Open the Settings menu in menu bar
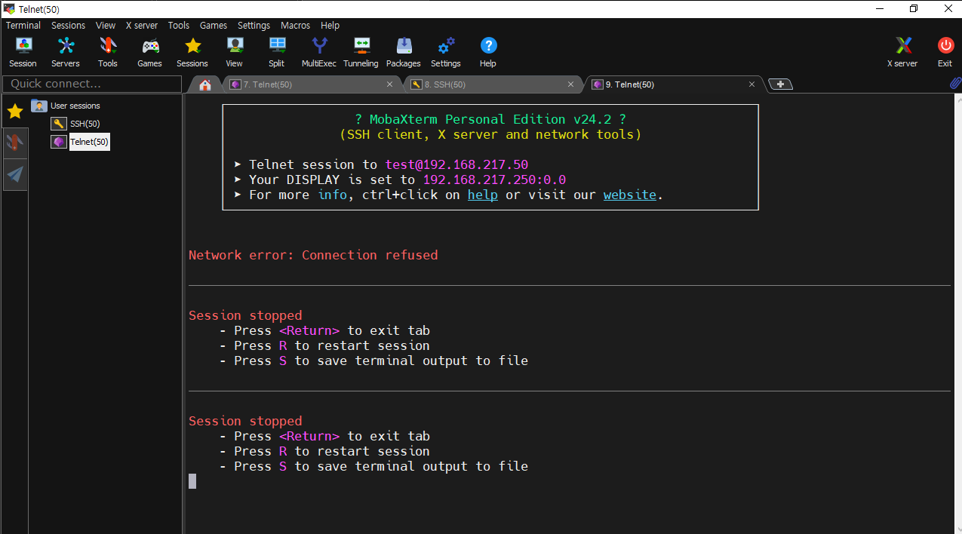Image resolution: width=962 pixels, height=534 pixels. [x=254, y=26]
